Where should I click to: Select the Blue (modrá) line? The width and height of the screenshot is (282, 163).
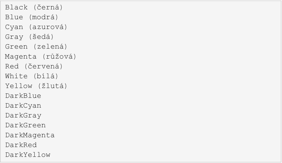(32, 17)
